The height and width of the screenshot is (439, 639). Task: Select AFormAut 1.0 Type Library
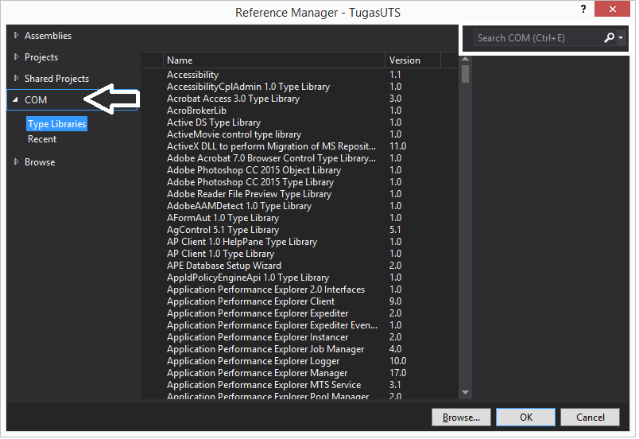[300, 218]
